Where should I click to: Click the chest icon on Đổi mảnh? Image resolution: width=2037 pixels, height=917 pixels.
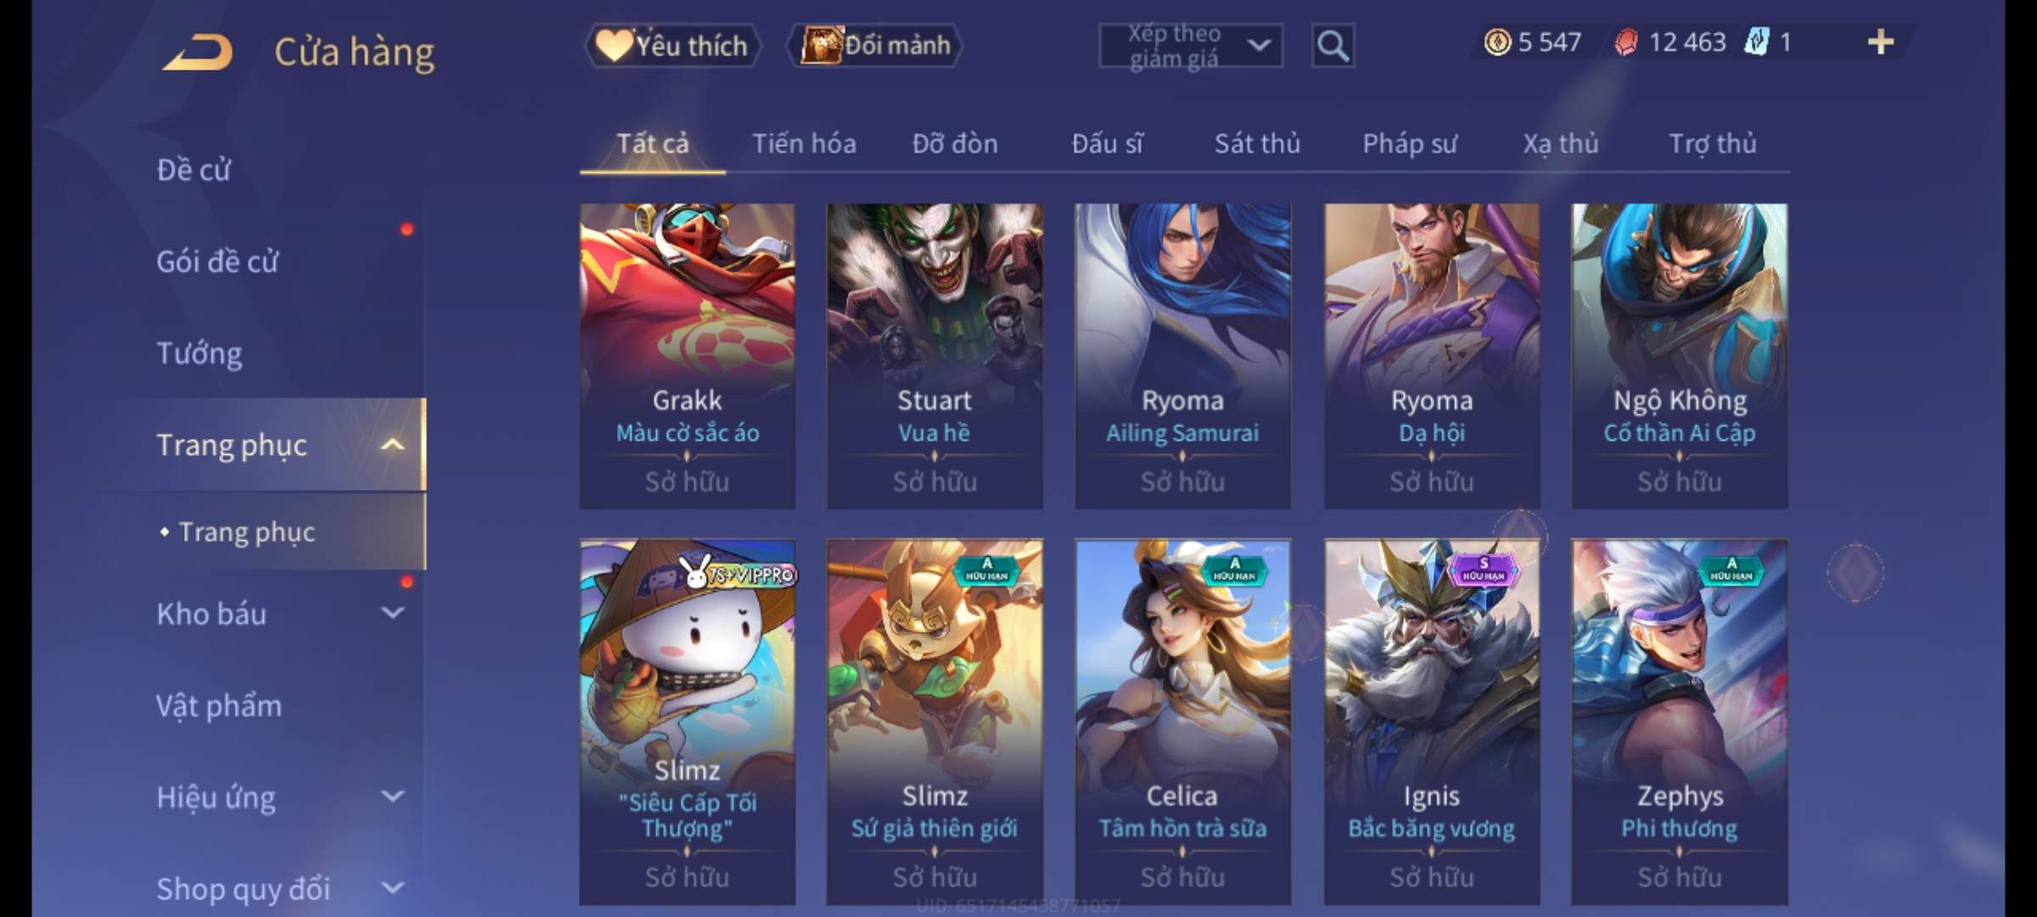click(x=822, y=45)
